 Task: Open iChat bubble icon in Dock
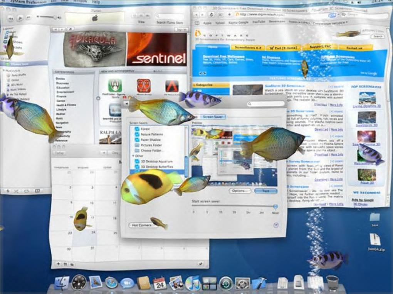[x=127, y=284]
